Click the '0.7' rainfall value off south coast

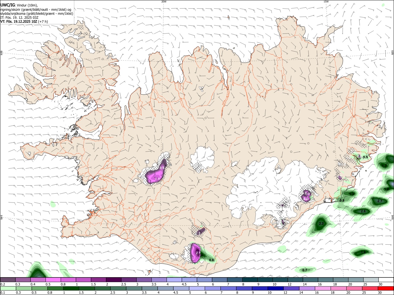click(305, 270)
